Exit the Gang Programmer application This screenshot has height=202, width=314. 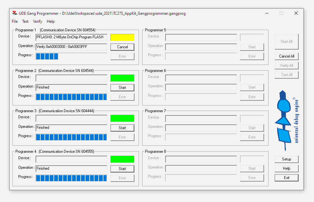(x=286, y=178)
